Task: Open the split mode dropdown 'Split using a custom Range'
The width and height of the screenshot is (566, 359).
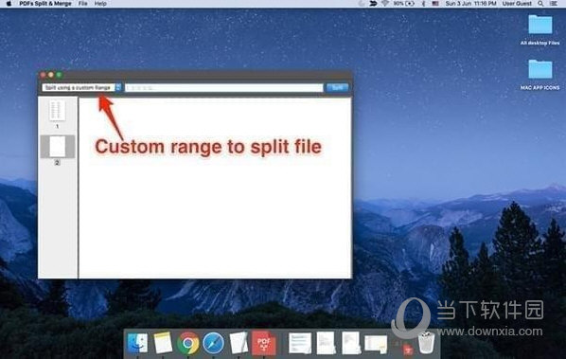Action: pos(81,87)
